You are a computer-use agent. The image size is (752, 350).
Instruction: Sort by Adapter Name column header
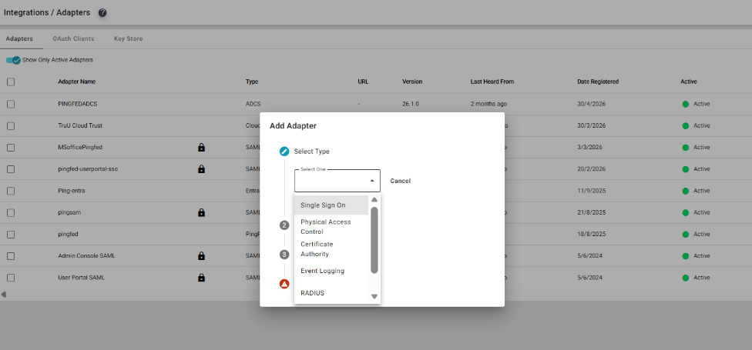77,82
